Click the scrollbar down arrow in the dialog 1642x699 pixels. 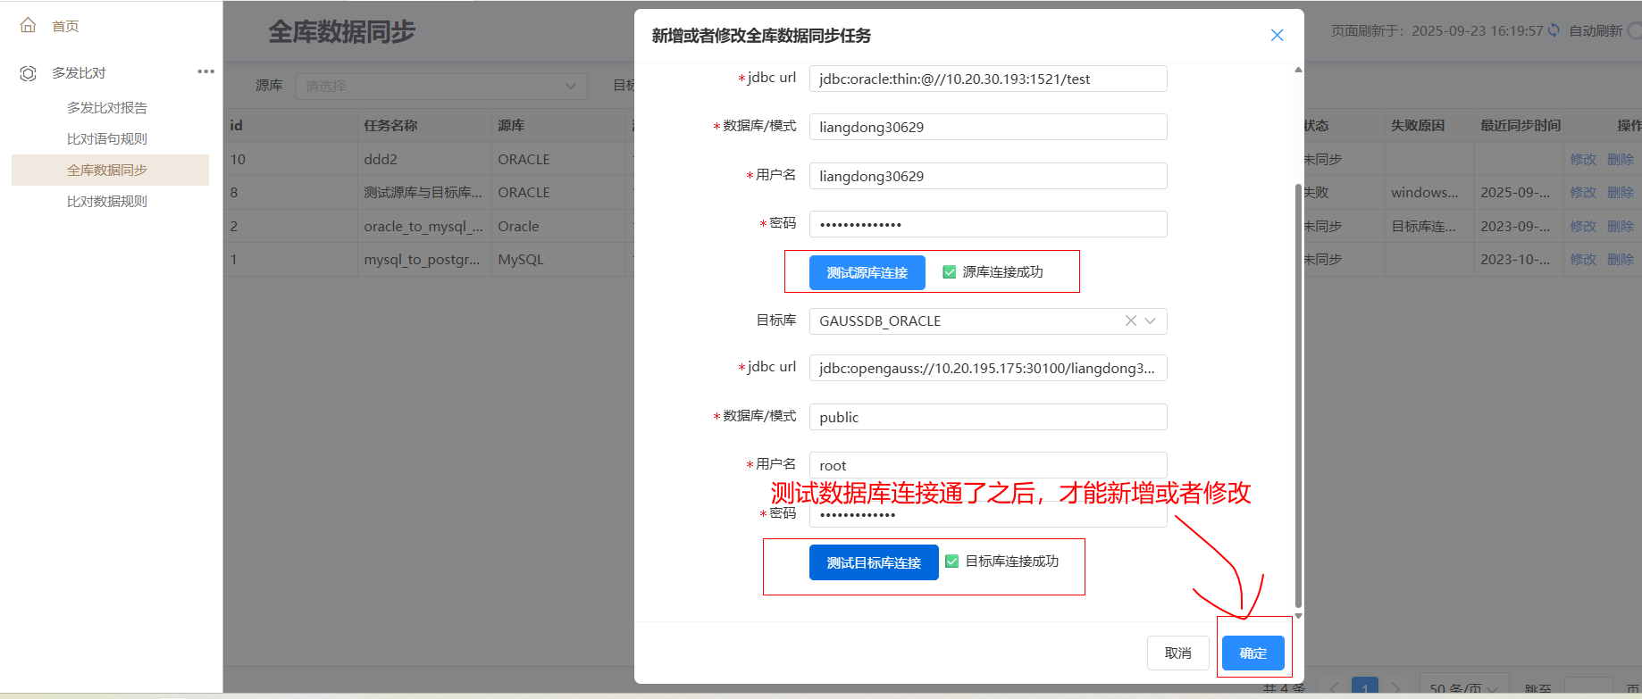[1298, 616]
